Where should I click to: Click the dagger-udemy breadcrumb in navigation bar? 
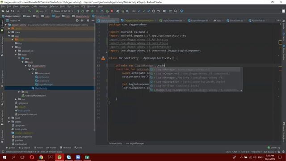pyautogui.click(x=11, y=16)
